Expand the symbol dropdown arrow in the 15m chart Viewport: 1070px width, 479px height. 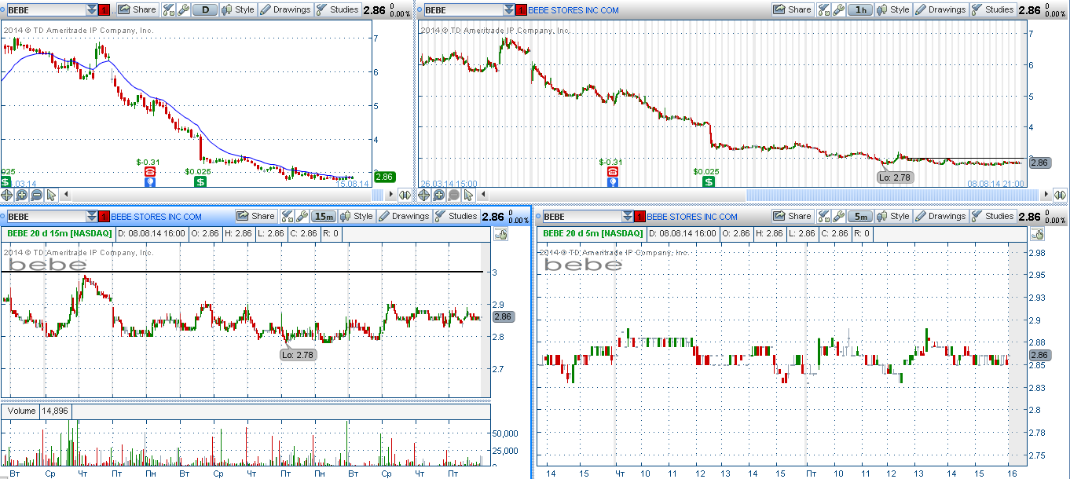pos(92,217)
